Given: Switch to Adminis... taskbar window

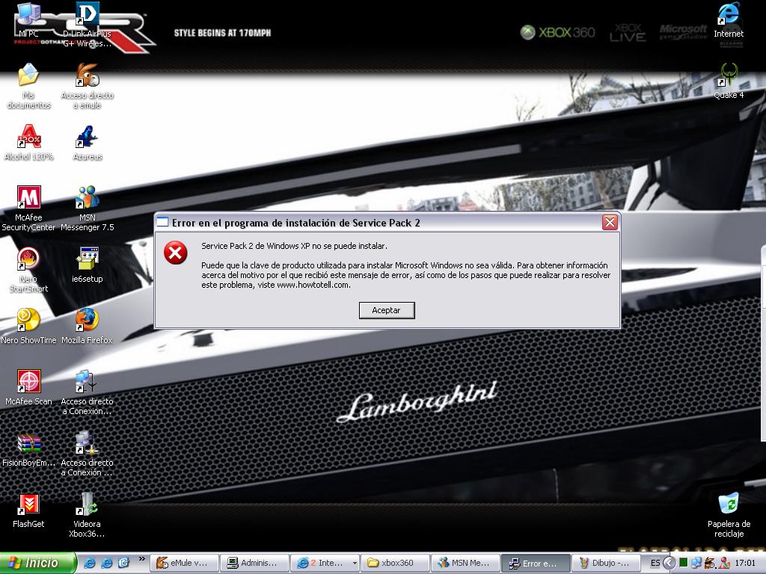Looking at the screenshot, I should point(254,563).
